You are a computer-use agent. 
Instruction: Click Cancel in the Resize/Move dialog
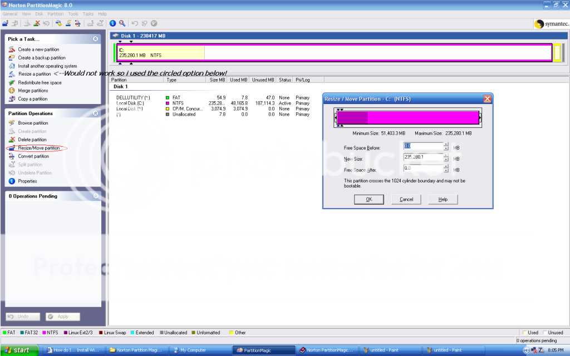[x=406, y=199]
